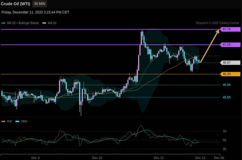Click the MA 50 legend label
Image resolution: width=242 pixels, height=160 pixels.
click(52, 23)
